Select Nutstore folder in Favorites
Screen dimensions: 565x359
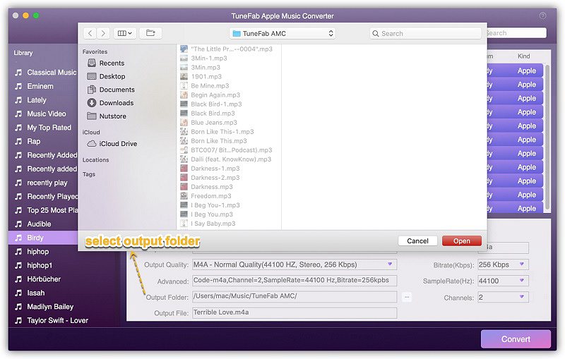point(112,116)
